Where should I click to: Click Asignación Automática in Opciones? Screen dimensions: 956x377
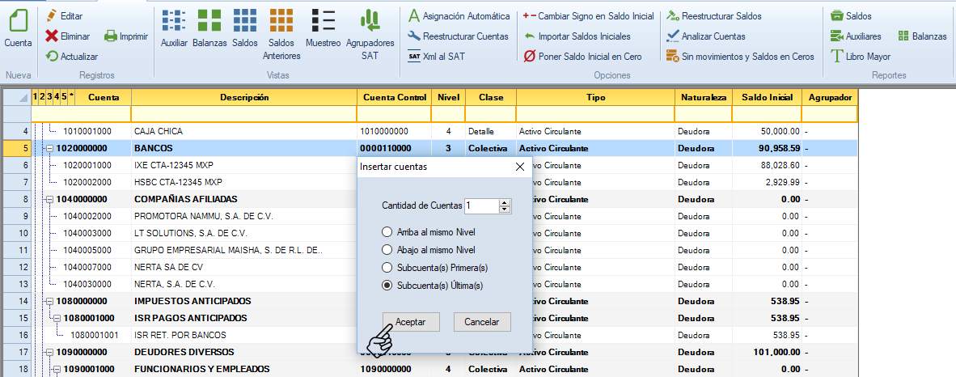coord(459,16)
